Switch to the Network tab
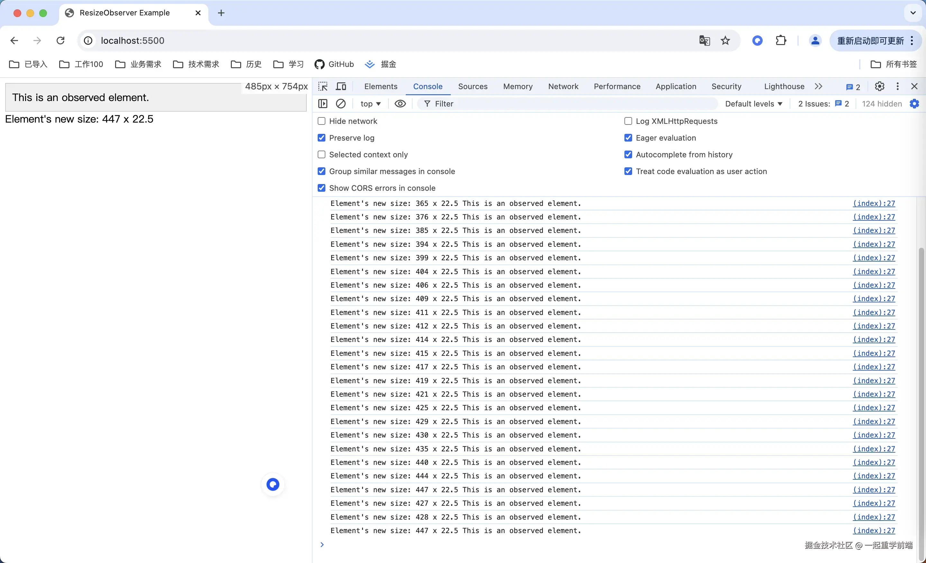 [563, 87]
